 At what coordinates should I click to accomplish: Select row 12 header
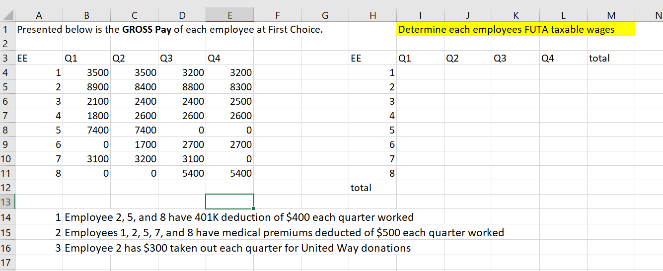pos(7,188)
